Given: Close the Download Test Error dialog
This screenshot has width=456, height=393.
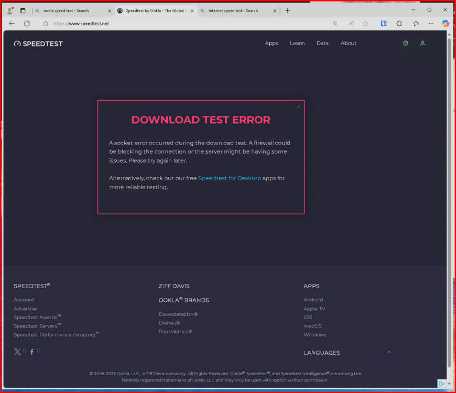Looking at the screenshot, I should pos(299,106).
